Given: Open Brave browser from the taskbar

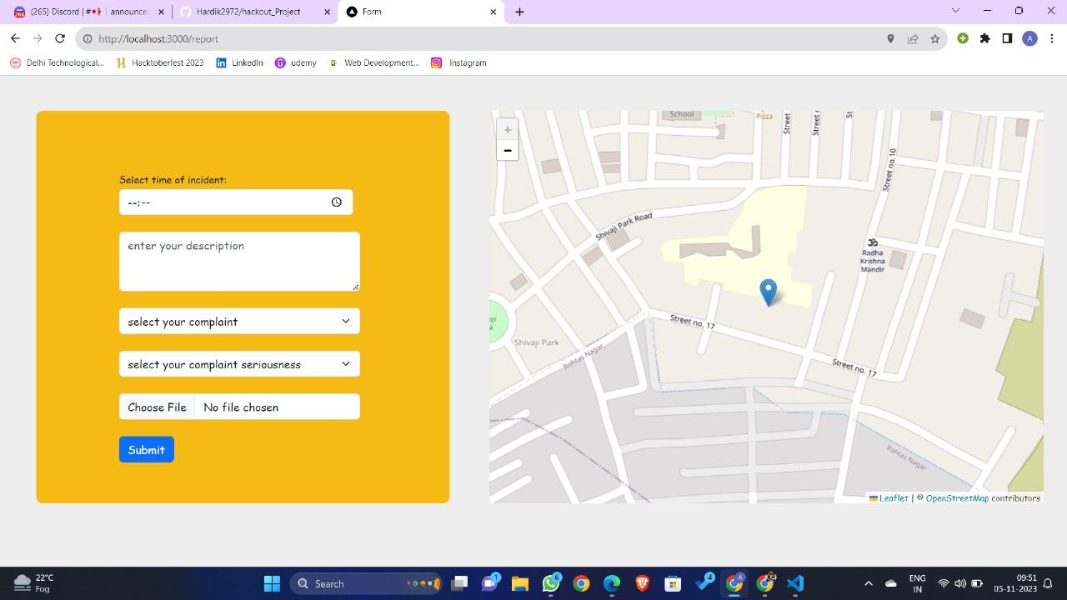Looking at the screenshot, I should [x=642, y=583].
